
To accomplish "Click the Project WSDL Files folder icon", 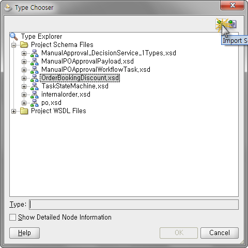I will [24, 111].
